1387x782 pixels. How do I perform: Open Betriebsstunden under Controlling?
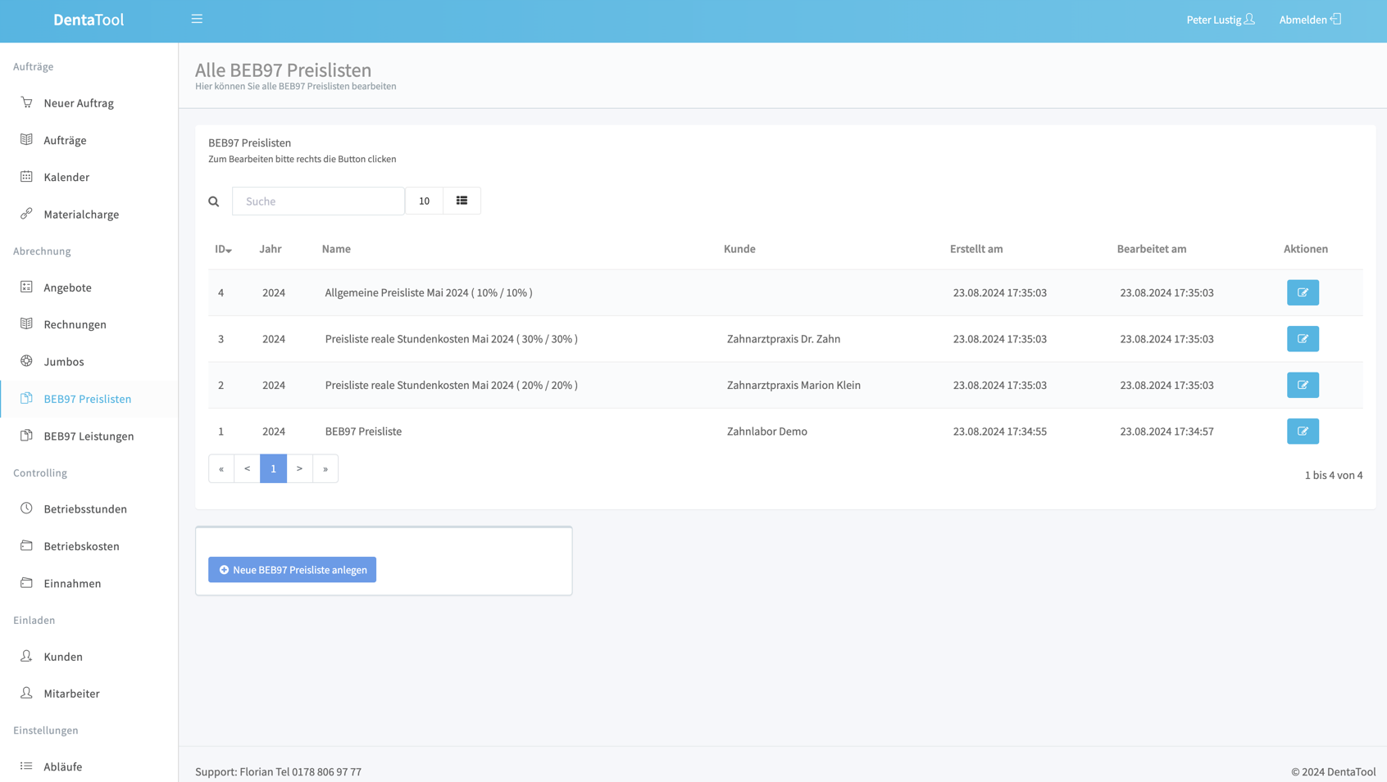85,509
